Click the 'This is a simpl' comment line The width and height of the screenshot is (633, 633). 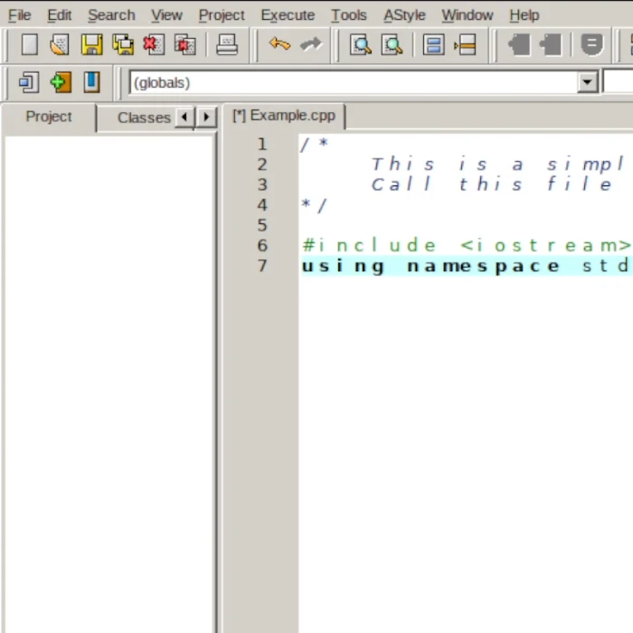[x=497, y=165]
